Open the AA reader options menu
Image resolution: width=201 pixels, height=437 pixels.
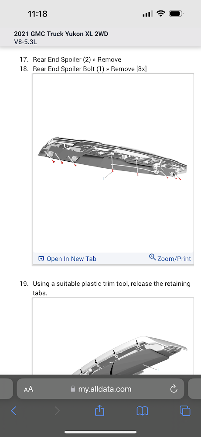[x=28, y=389]
